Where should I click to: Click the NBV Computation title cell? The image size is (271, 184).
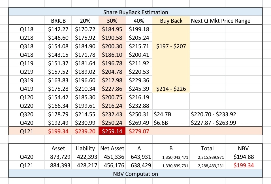click(135, 174)
